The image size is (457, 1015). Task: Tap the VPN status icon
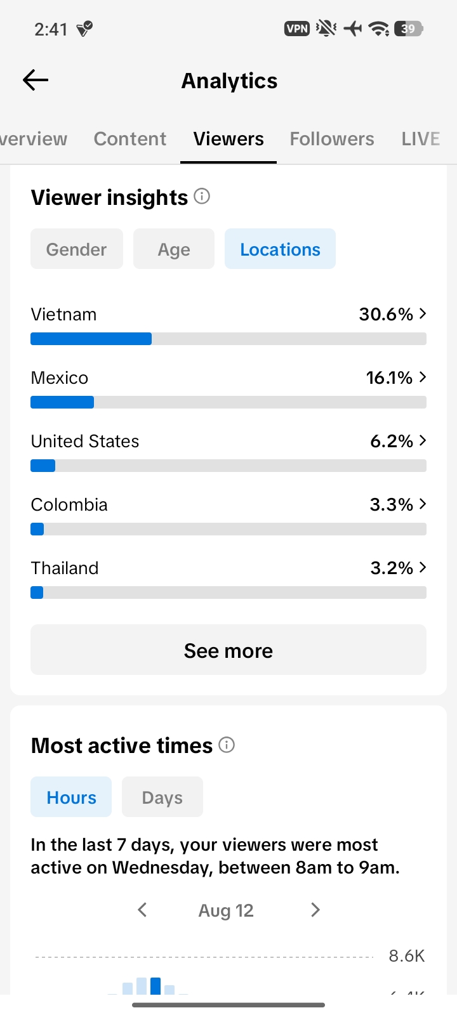pos(297,29)
